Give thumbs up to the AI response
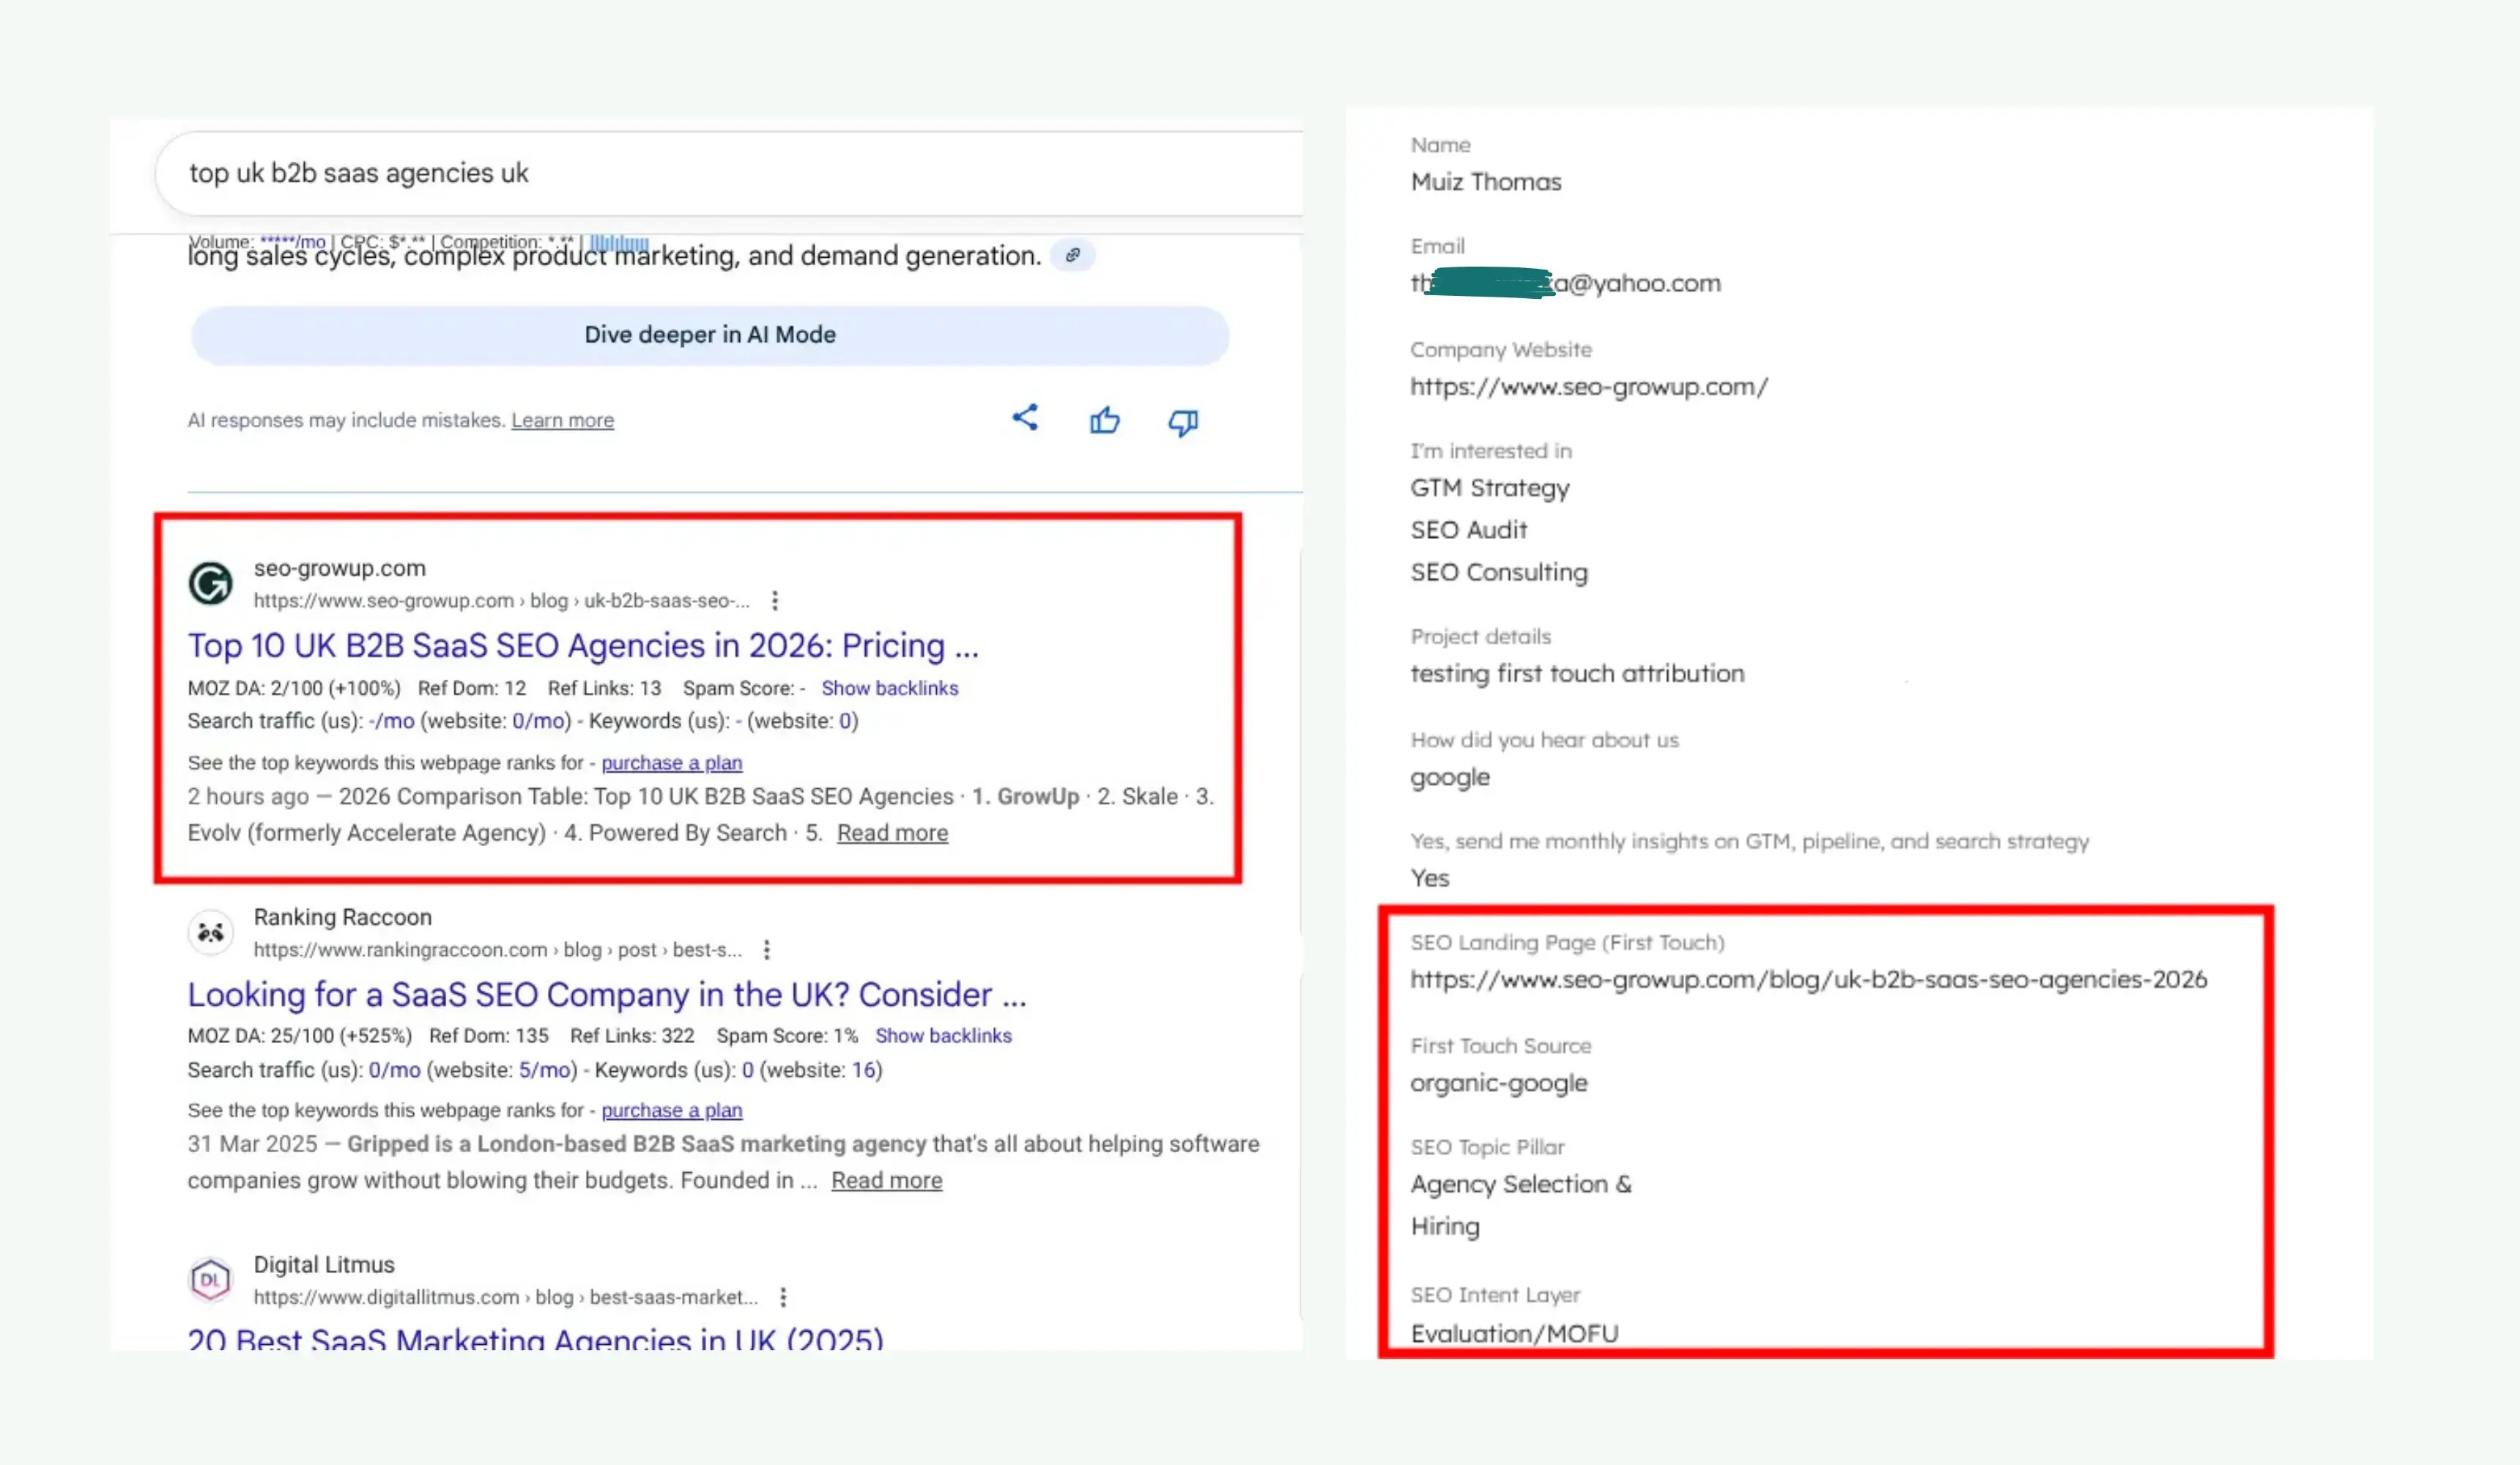The width and height of the screenshot is (2520, 1465). (1104, 420)
